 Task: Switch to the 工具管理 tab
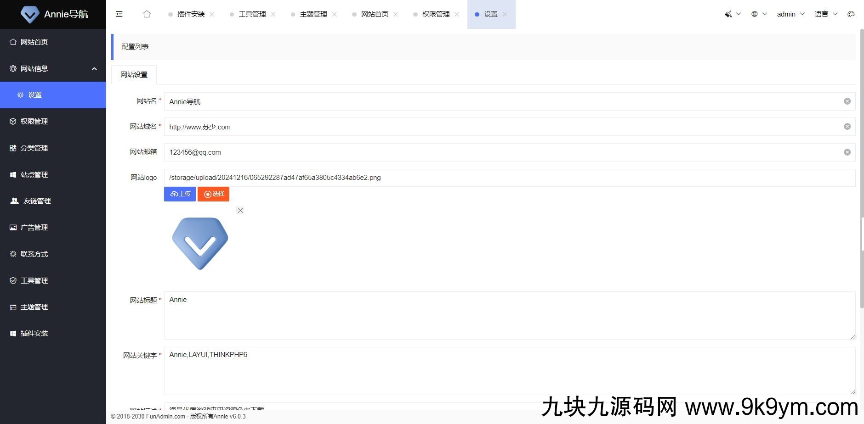tap(252, 14)
